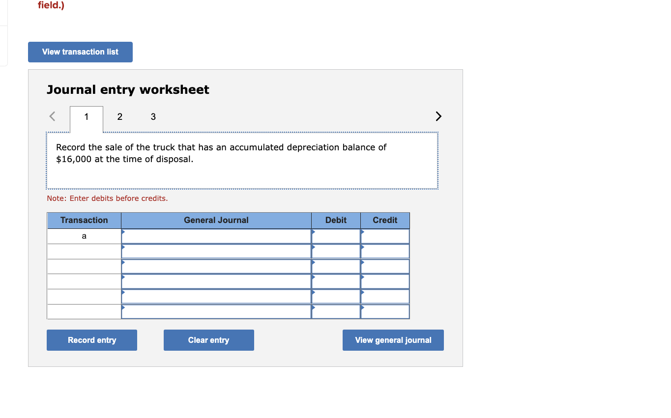Open the View general journal page
This screenshot has width=671, height=418.
tap(393, 340)
